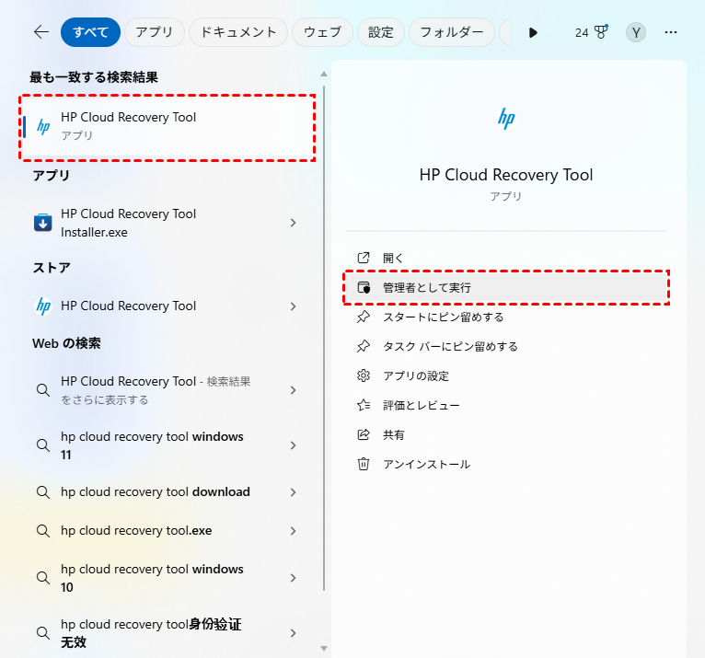Viewport: 705px width, 658px height.
Task: Search web for hp cloud recovery tool.exe
Action: click(x=168, y=531)
